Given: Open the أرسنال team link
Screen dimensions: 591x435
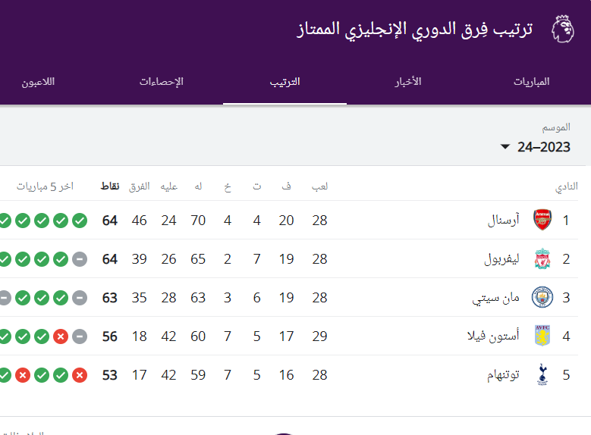Looking at the screenshot, I should point(504,221).
